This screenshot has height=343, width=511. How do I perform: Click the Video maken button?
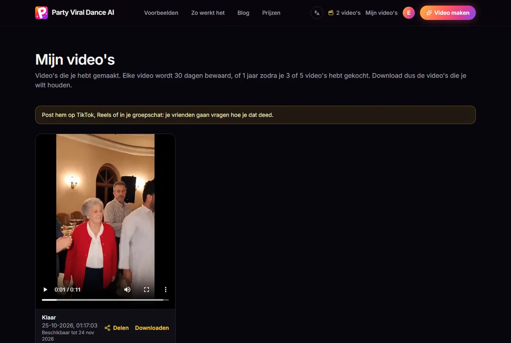coord(448,13)
